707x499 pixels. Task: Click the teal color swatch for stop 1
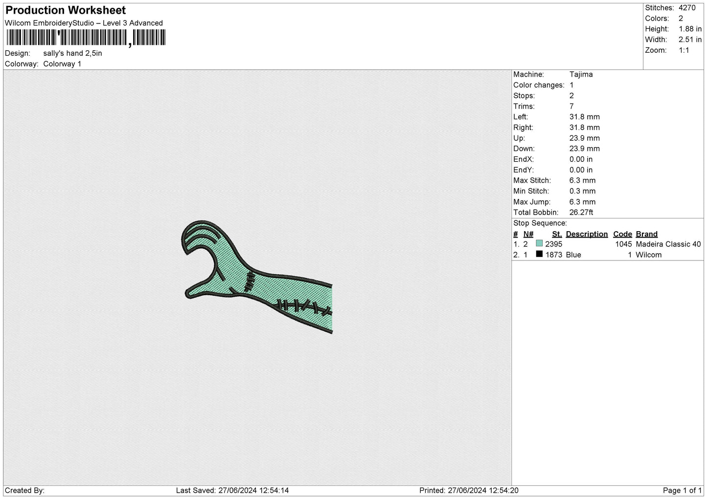(539, 243)
